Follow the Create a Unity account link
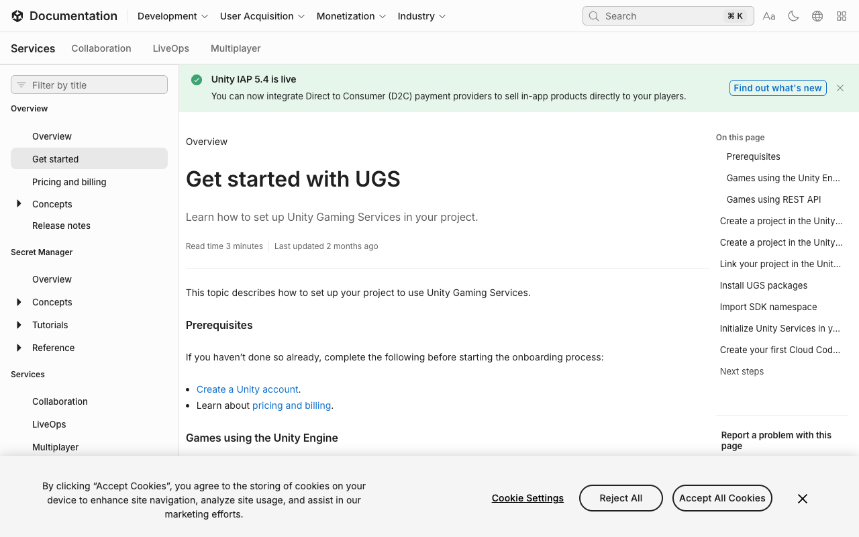Image resolution: width=859 pixels, height=537 pixels. [248, 389]
